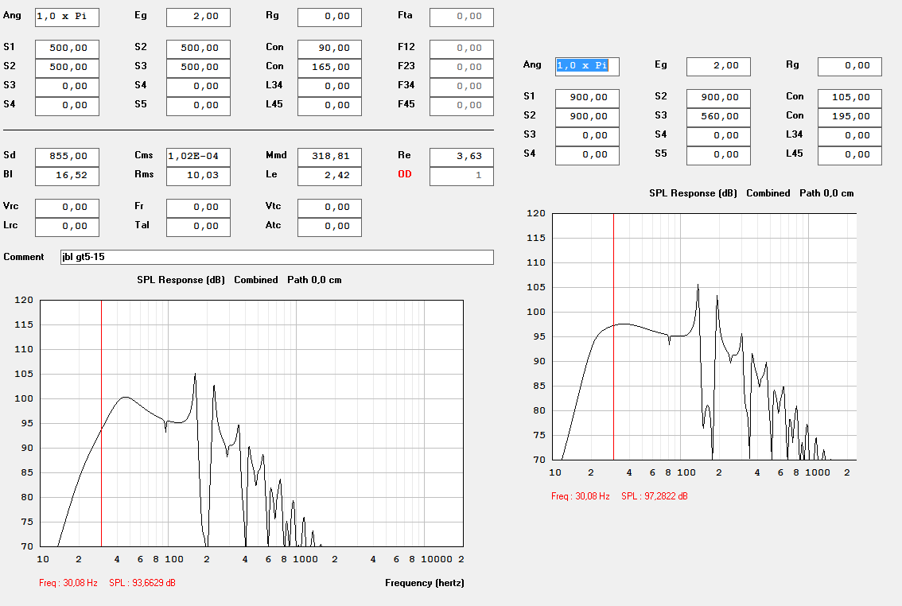Focus the Atc input field
This screenshot has height=606, width=902.
click(x=329, y=227)
